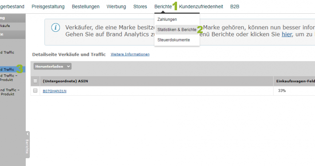Viewport: 315px width, 166px height.
Task: Check the box for ASIN B07GH4N31N
Action: point(35,91)
